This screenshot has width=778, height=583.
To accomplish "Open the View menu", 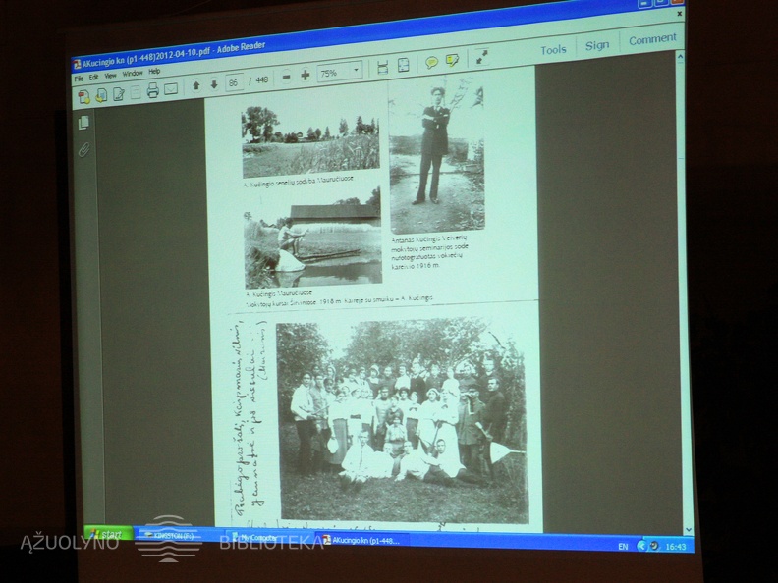I will pos(110,75).
